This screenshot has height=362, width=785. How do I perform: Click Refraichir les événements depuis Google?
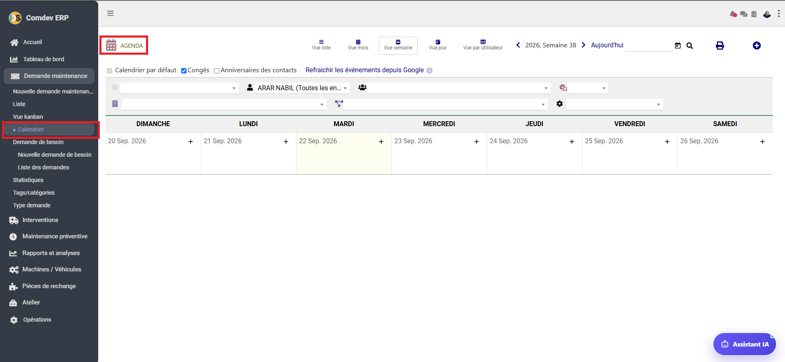pos(364,70)
